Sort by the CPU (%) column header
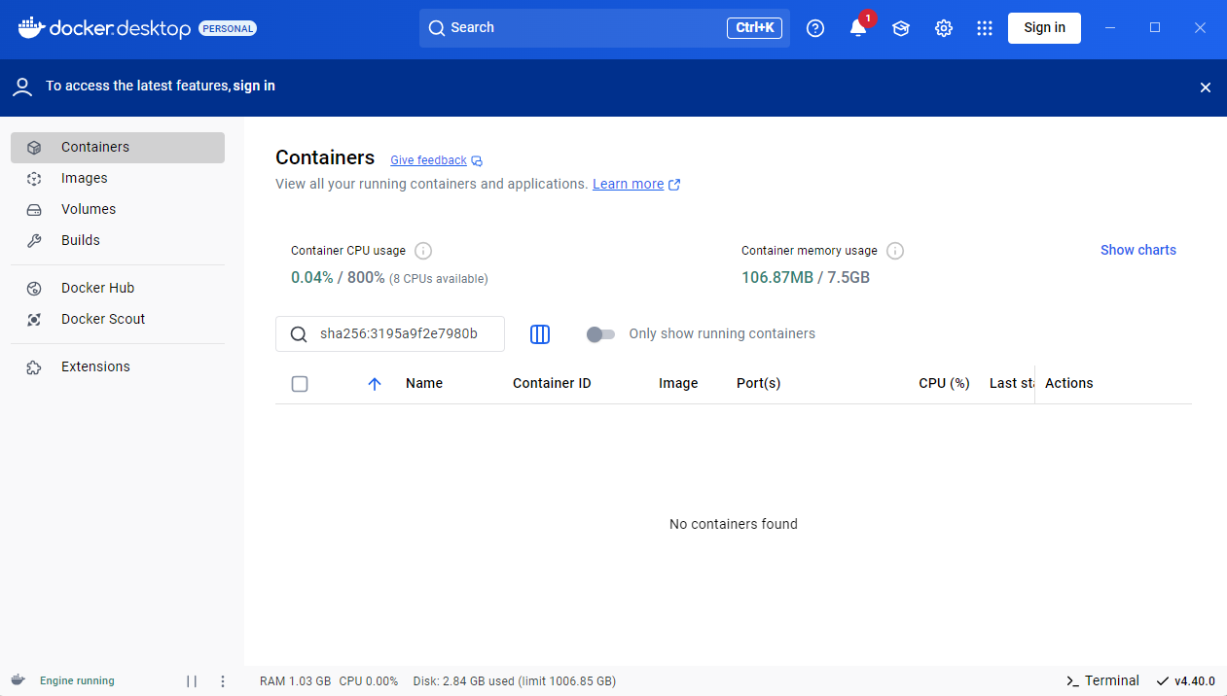The height and width of the screenshot is (696, 1227). pos(944,383)
